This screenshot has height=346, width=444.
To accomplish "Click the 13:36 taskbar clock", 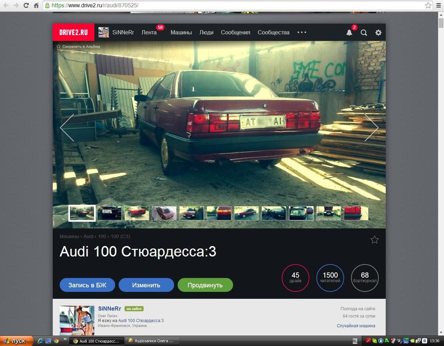I will click(x=434, y=341).
